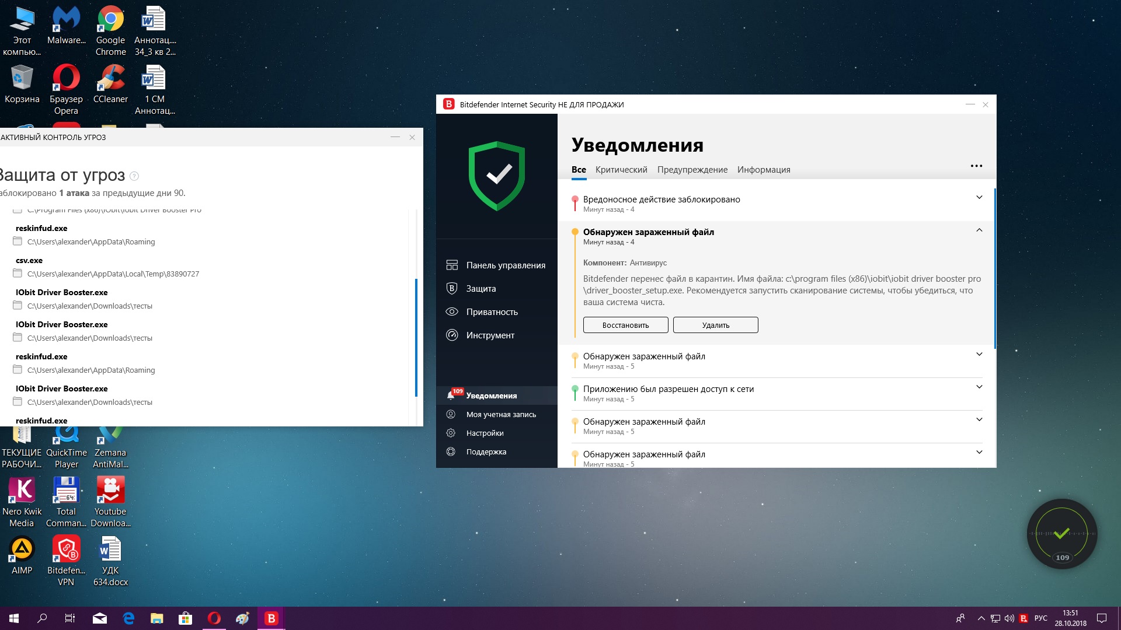
Task: Click the green shield status icon
Action: coord(496,175)
